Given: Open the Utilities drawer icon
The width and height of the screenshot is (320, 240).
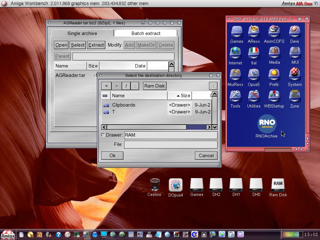Looking at the screenshot, I should [x=254, y=97].
